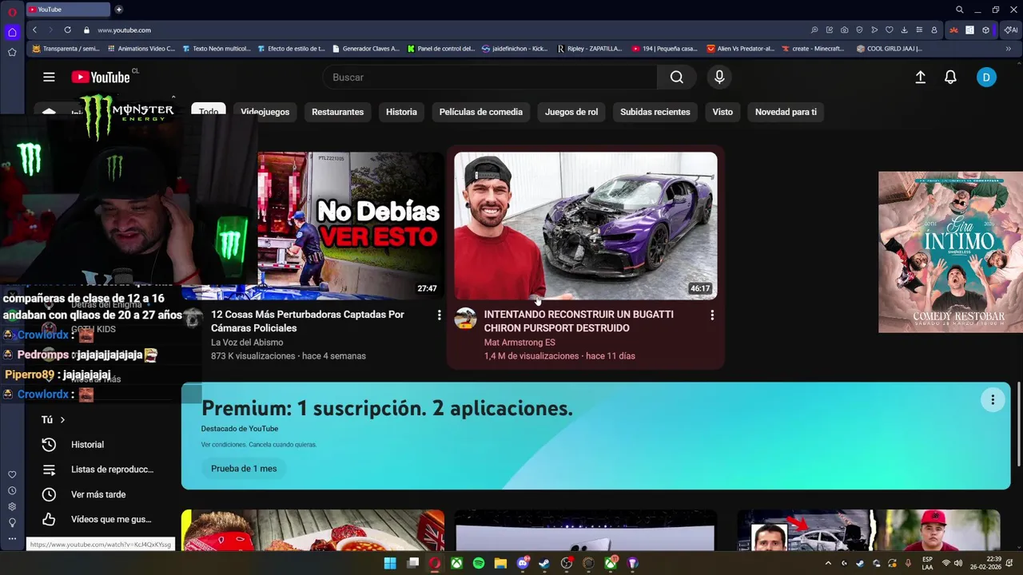The width and height of the screenshot is (1023, 575).
Task: Click the www.youtube.com address bar
Action: coord(124,30)
